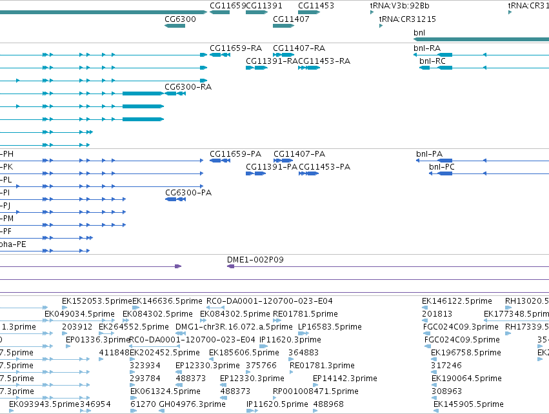This screenshot has width=549, height=414.
Task: Select the CG11407-PA protein label
Action: pos(299,154)
